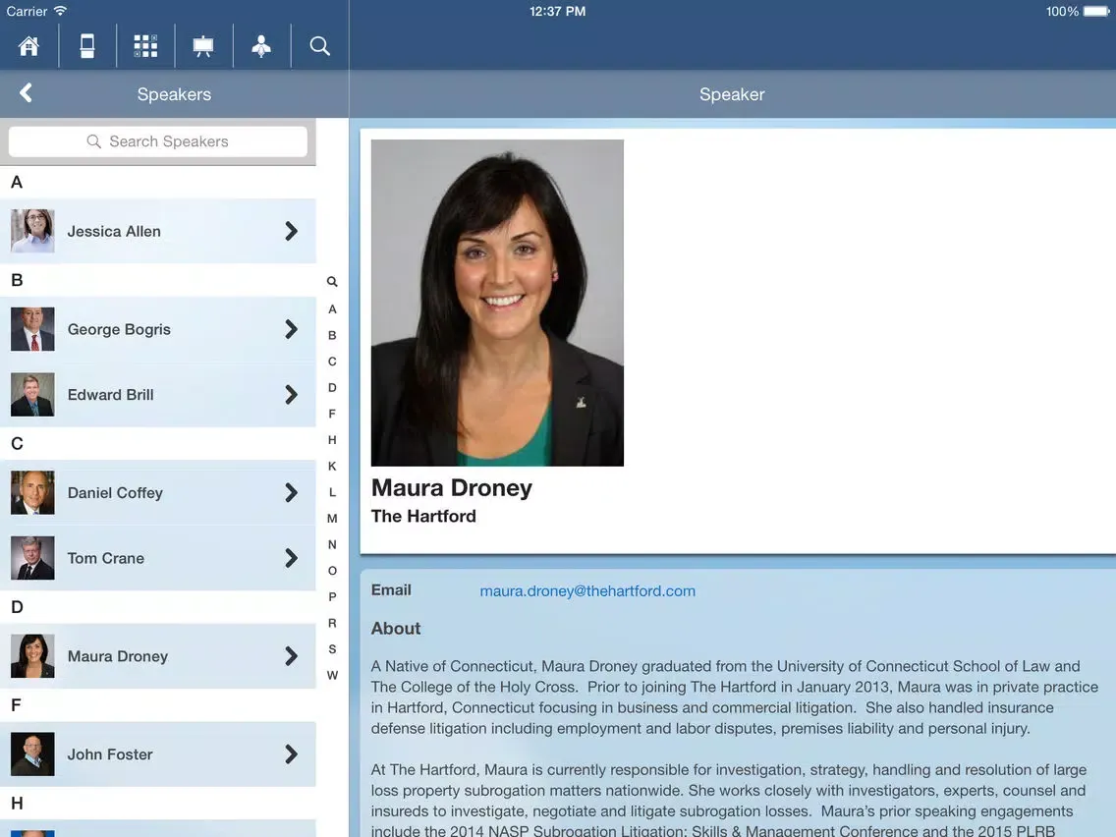Email maura.droney@thehartford.com link
This screenshot has width=1116, height=837.
[587, 590]
